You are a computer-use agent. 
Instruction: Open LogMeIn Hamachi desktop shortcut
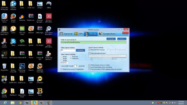13,5
